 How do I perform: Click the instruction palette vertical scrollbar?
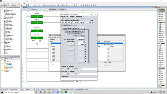pos(166,48)
